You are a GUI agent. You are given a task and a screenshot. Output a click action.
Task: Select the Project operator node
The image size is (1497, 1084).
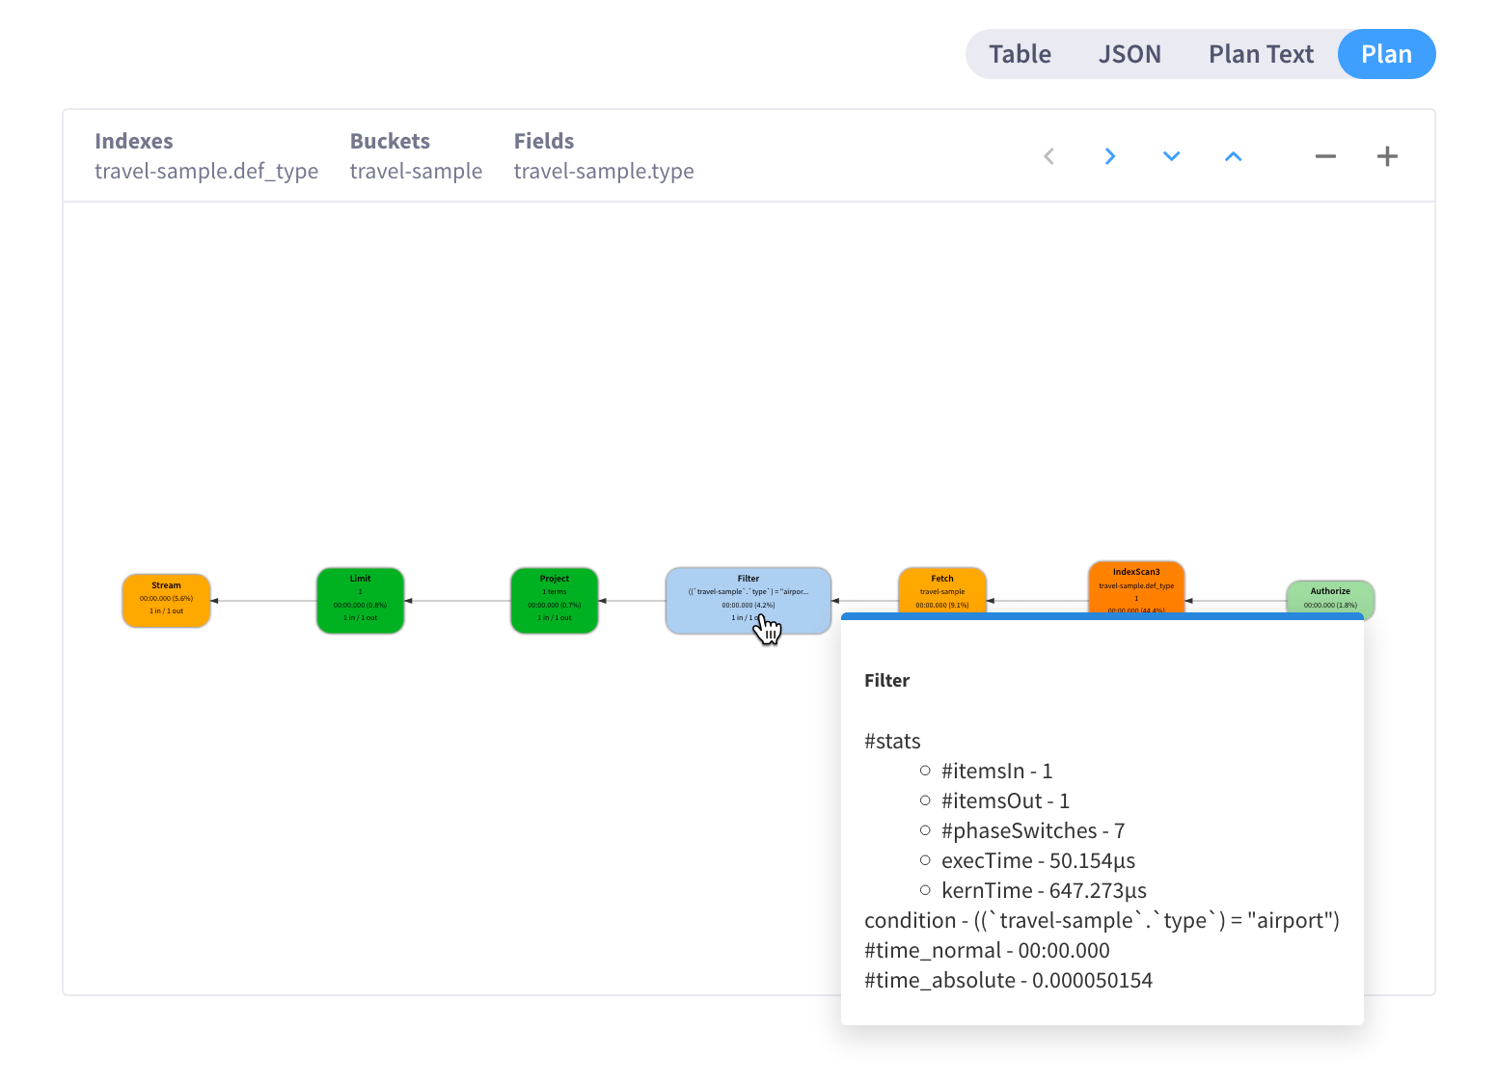[555, 600]
